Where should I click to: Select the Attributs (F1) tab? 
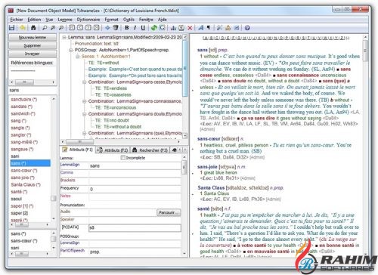77,150
